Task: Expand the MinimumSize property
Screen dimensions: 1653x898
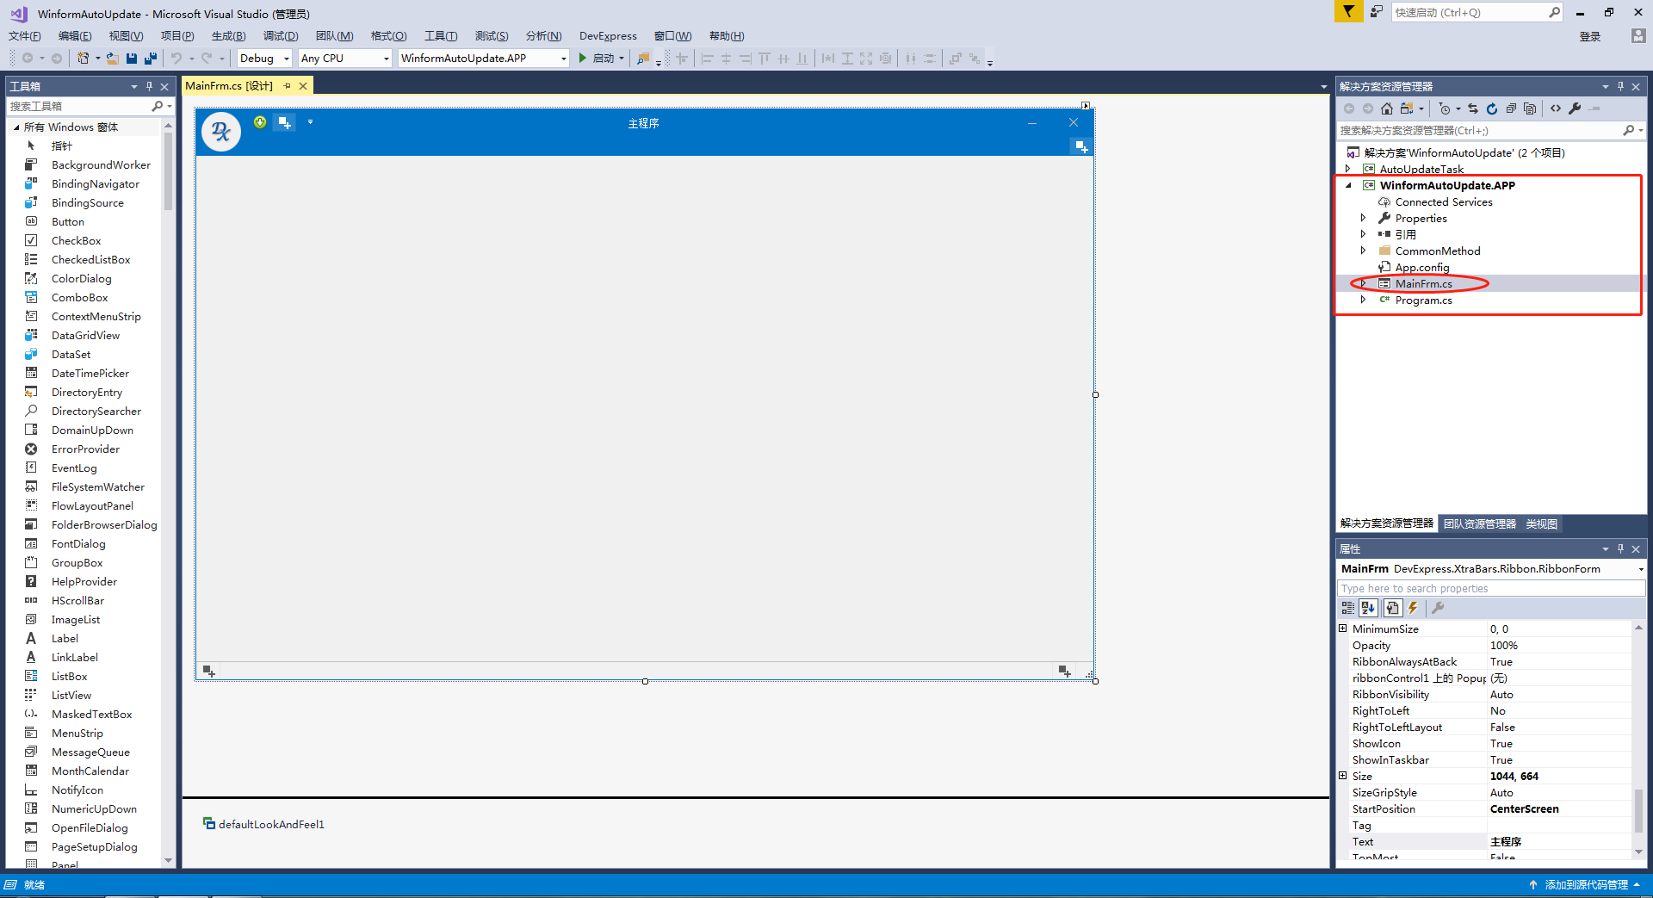Action: 1343,629
